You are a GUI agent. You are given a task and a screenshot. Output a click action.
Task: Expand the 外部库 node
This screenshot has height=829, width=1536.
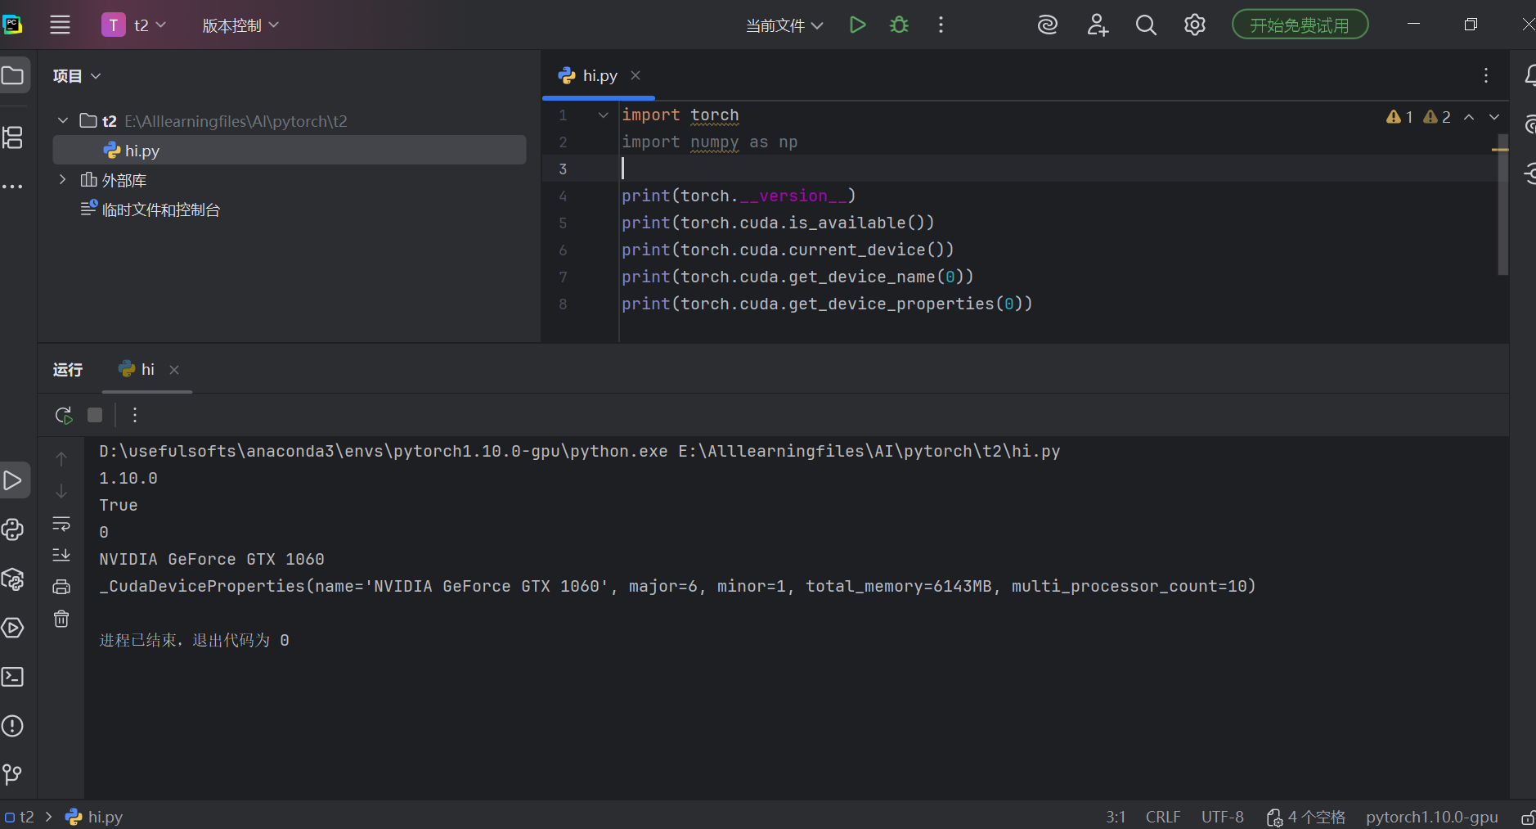point(63,180)
